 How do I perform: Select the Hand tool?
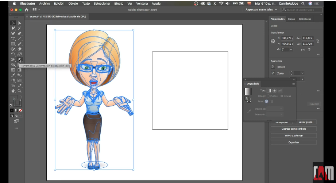pos(13,90)
